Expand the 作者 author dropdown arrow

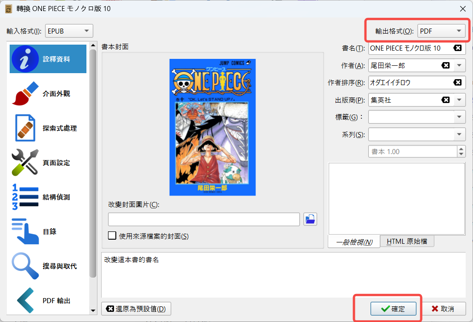pyautogui.click(x=459, y=65)
